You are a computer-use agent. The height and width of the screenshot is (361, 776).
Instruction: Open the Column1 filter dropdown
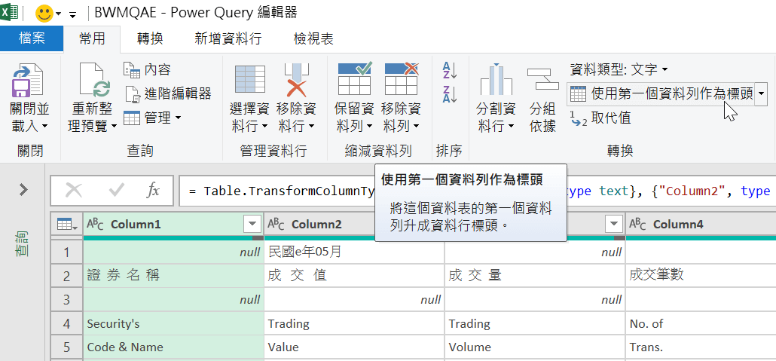click(252, 225)
